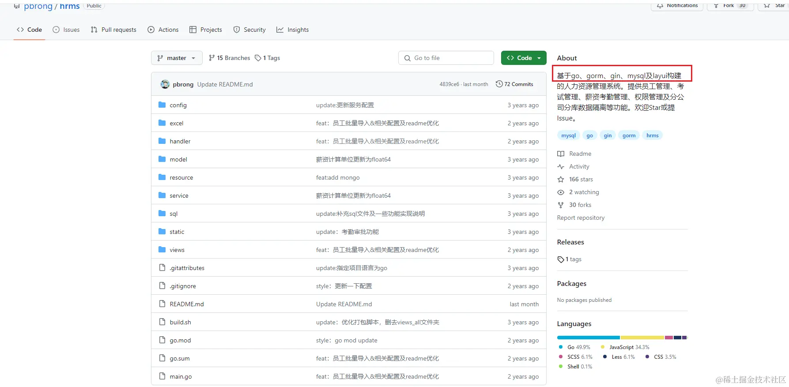Click the build.sh file icon
The image size is (789, 387).
click(x=162, y=322)
